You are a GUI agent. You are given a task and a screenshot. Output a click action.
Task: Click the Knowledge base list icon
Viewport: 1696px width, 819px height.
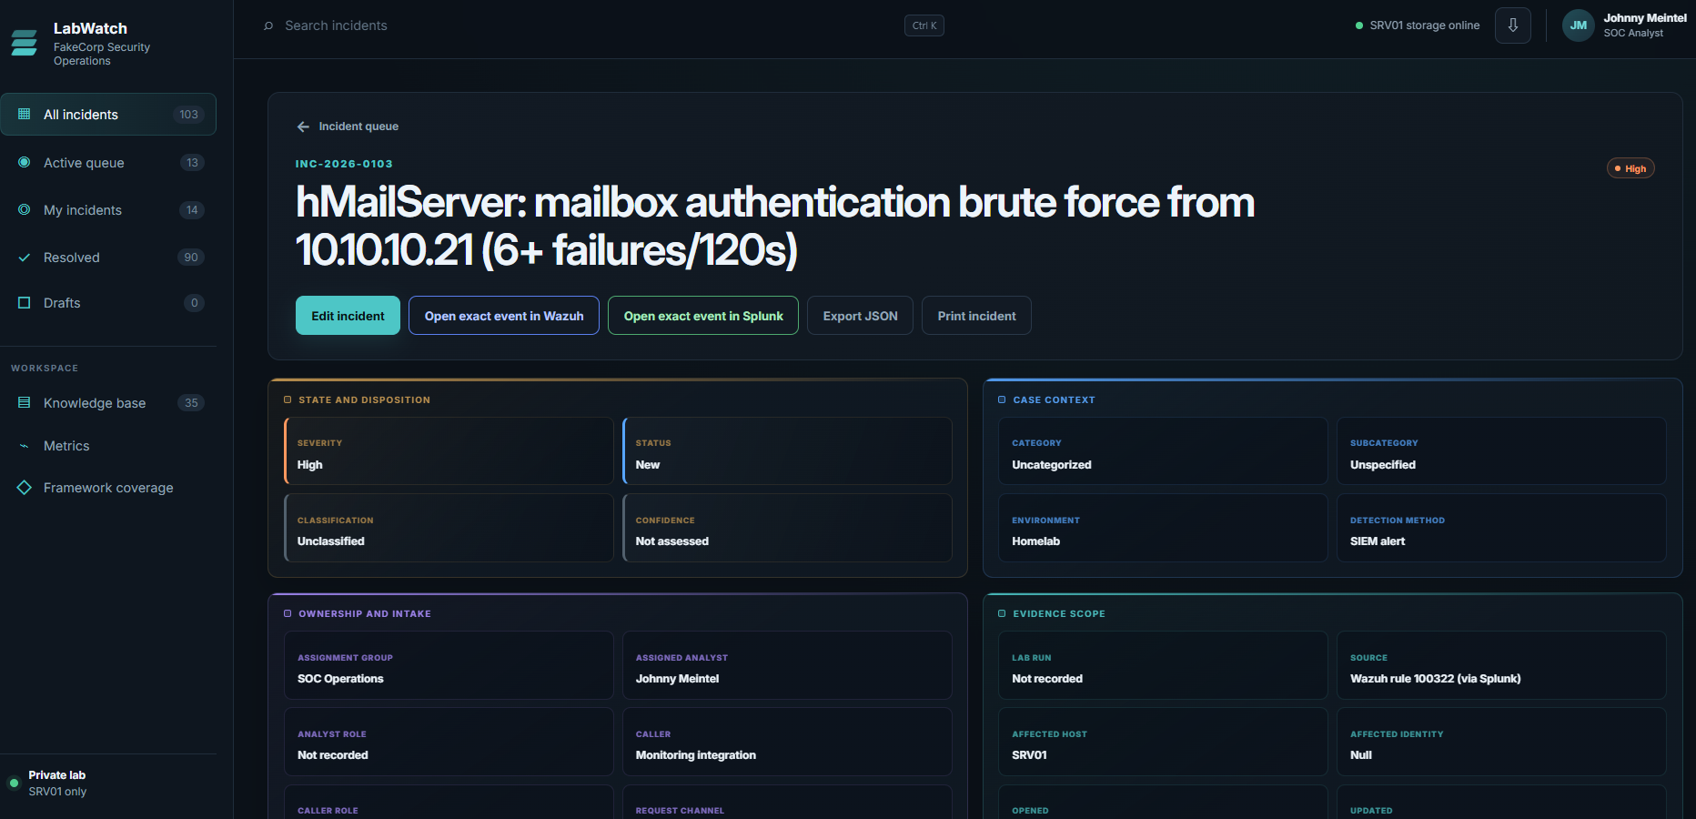(25, 402)
